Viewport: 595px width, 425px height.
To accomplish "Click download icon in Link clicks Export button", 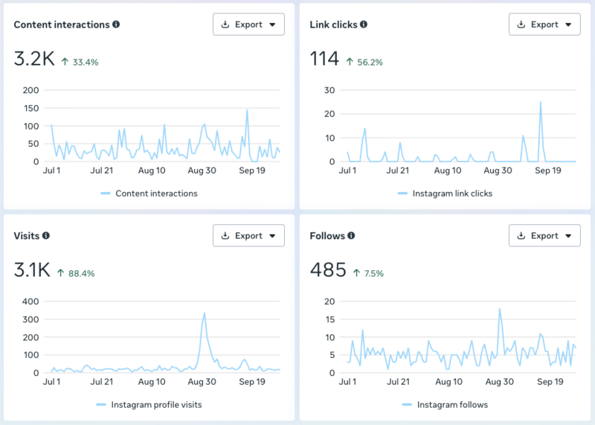I will 521,25.
